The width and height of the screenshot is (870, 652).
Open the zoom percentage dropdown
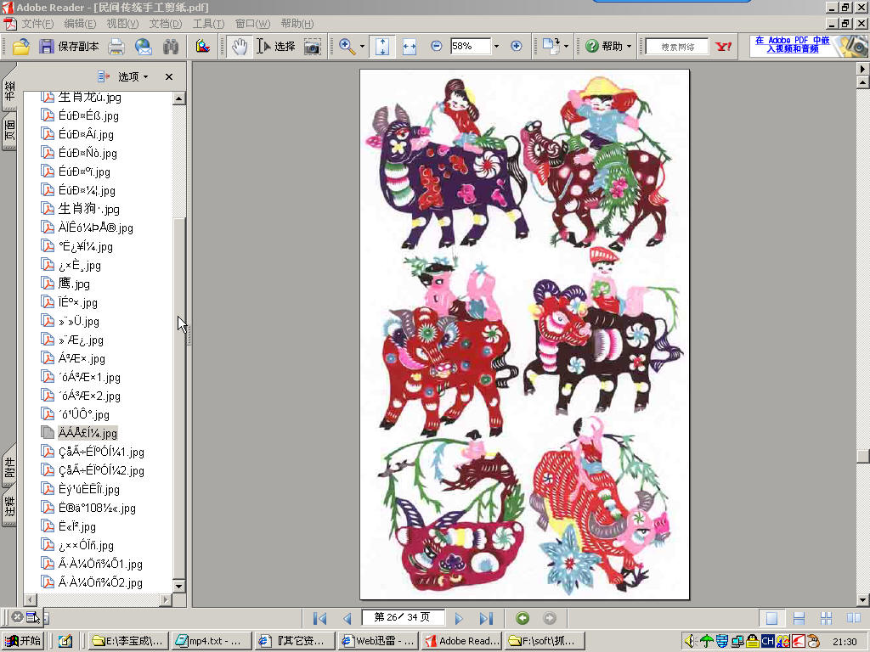coord(496,47)
